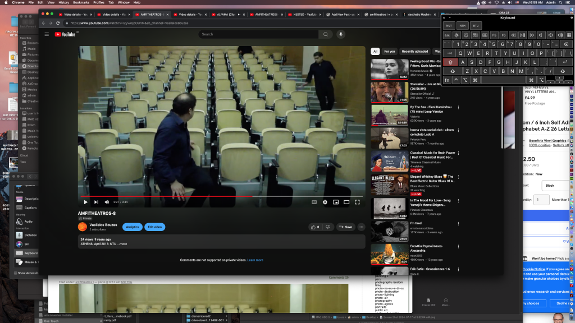Open the Bookmarks menu in the menu bar
The width and height of the screenshot is (575, 323).
(81, 2)
